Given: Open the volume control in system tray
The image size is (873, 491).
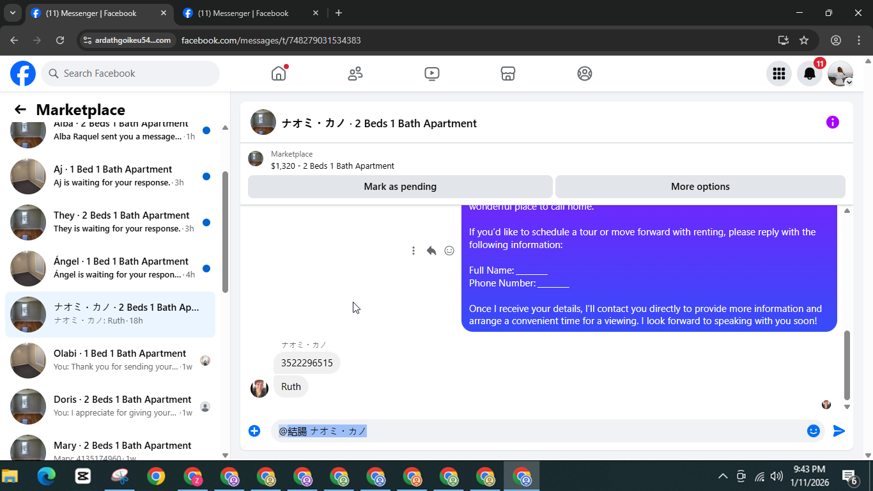Looking at the screenshot, I should pyautogui.click(x=777, y=476).
